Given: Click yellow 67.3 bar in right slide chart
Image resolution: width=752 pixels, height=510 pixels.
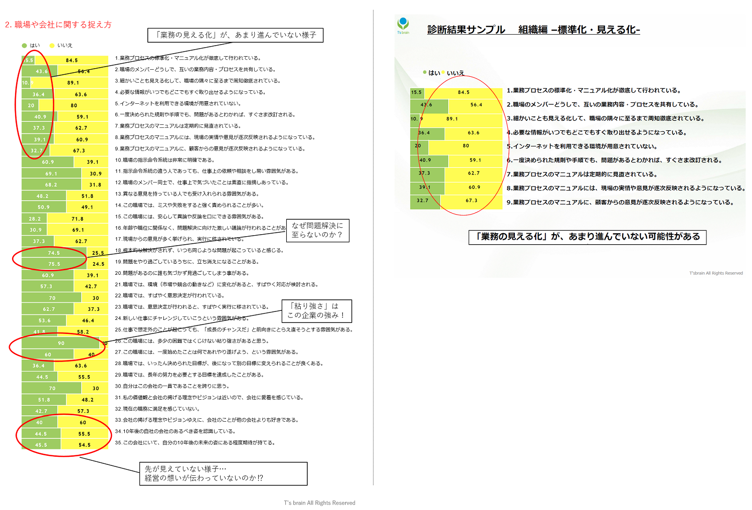Looking at the screenshot, I should (471, 201).
